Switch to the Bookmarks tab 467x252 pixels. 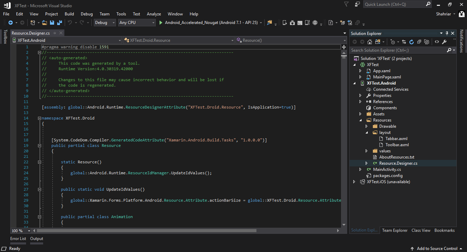tap(444, 230)
